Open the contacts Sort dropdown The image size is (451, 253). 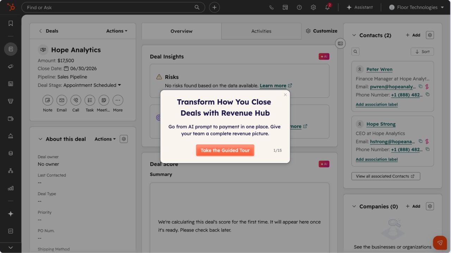coord(422,52)
